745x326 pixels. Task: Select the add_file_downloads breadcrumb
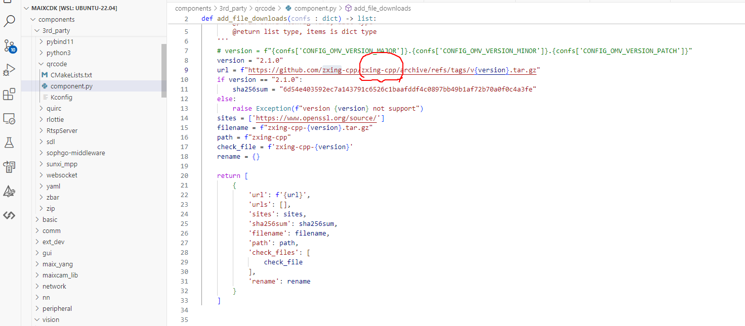tap(383, 8)
